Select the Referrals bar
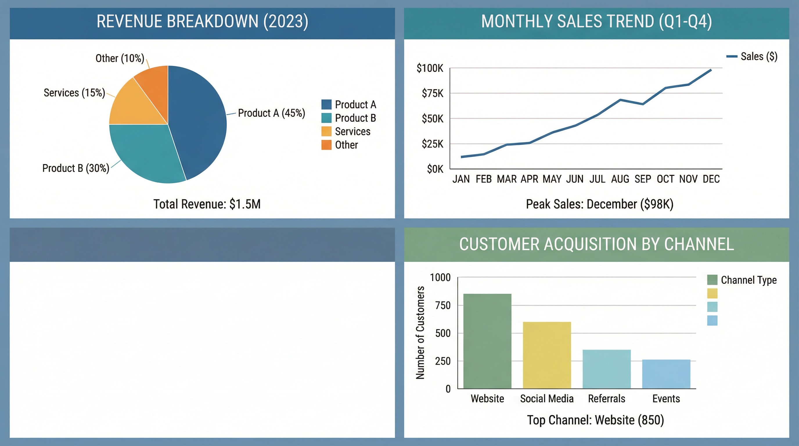This screenshot has width=799, height=446. (607, 369)
